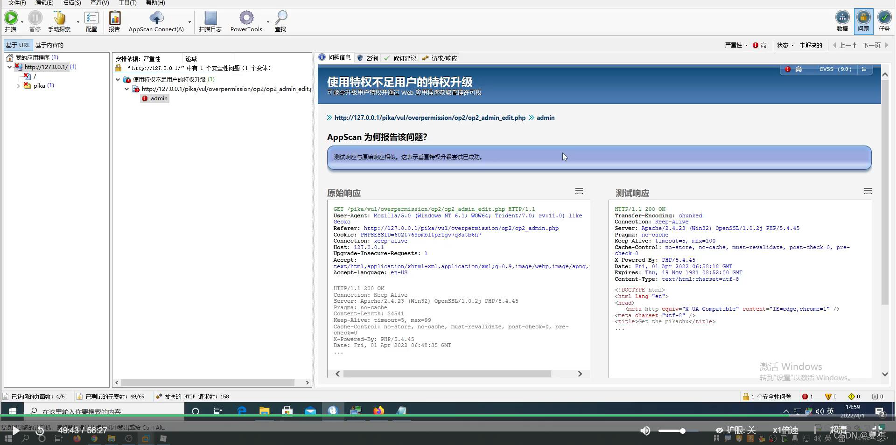This screenshot has height=445, width=896.
Task: Open 手动探索 dropdown arrow
Action: point(78,22)
